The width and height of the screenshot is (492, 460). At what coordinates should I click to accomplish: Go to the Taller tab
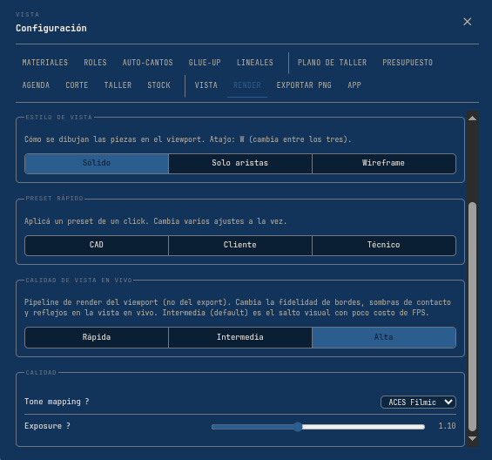pos(118,85)
